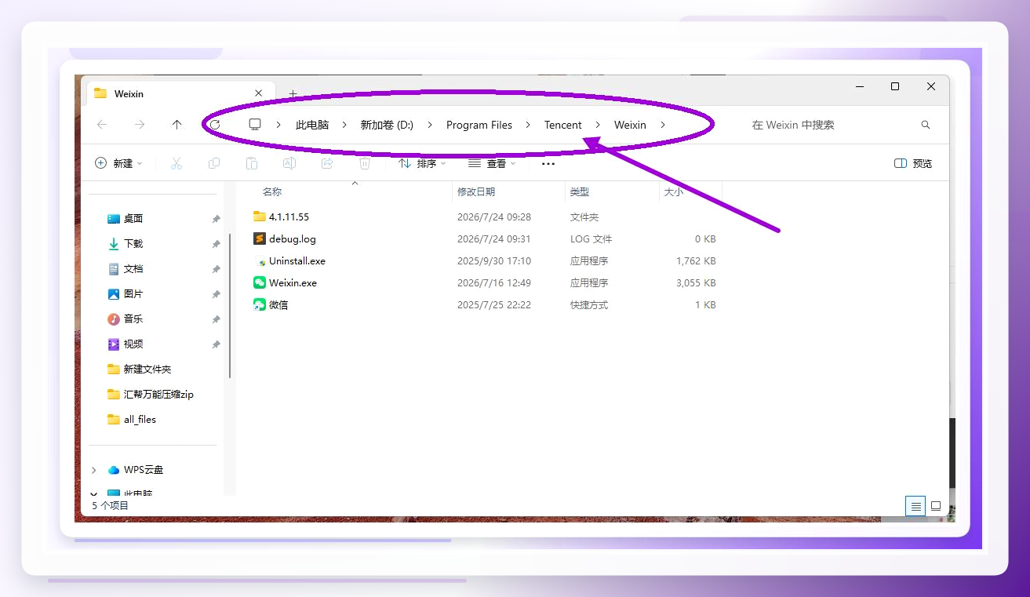1030x597 pixels.
Task: Click the Cut scissors icon
Action: [177, 163]
